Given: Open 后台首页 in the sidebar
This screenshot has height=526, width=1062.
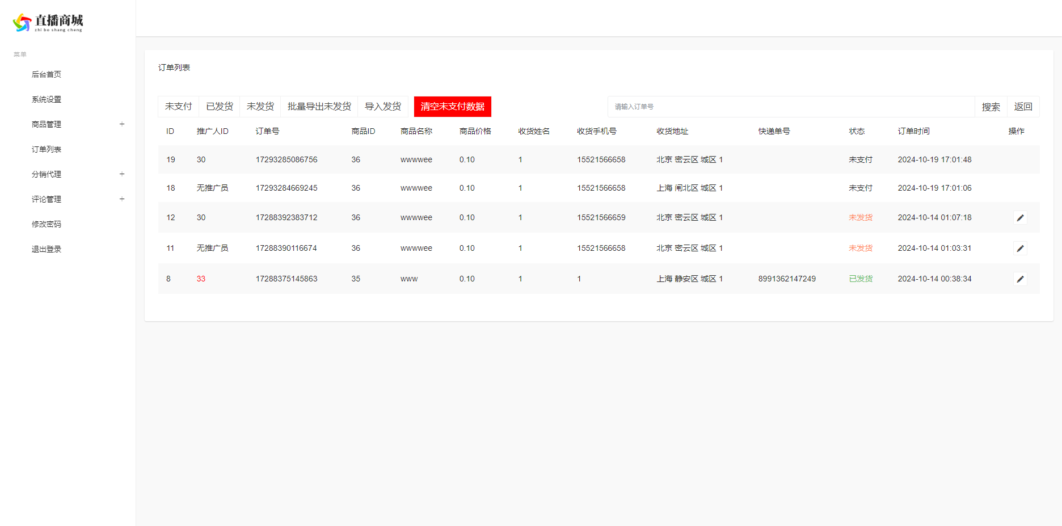Looking at the screenshot, I should [x=47, y=74].
